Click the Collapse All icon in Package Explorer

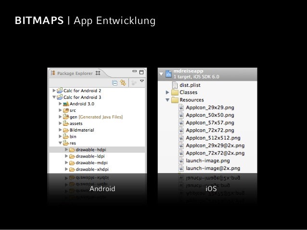[x=115, y=83]
